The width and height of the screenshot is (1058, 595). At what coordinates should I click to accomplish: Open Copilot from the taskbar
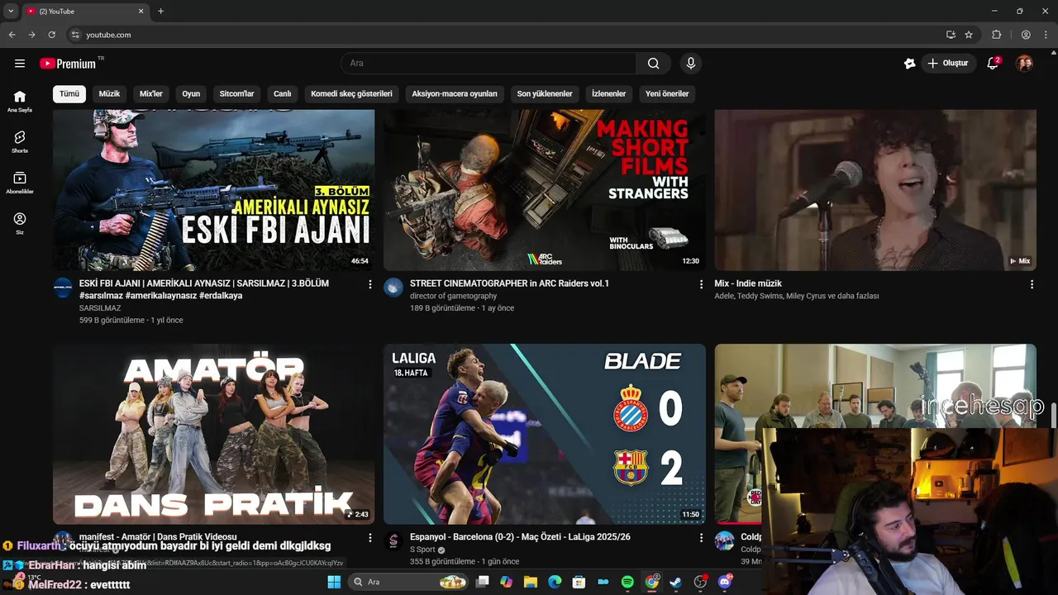point(506,582)
